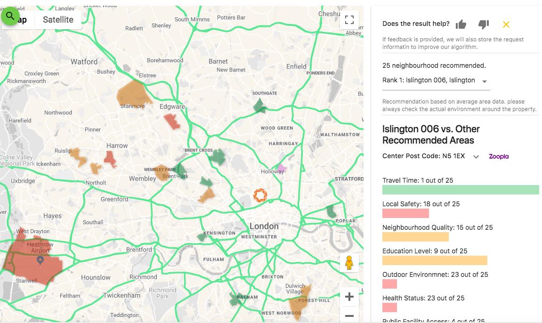Dismiss feedback with the yellow X
Image resolution: width=542 pixels, height=323 pixels.
pyautogui.click(x=506, y=24)
